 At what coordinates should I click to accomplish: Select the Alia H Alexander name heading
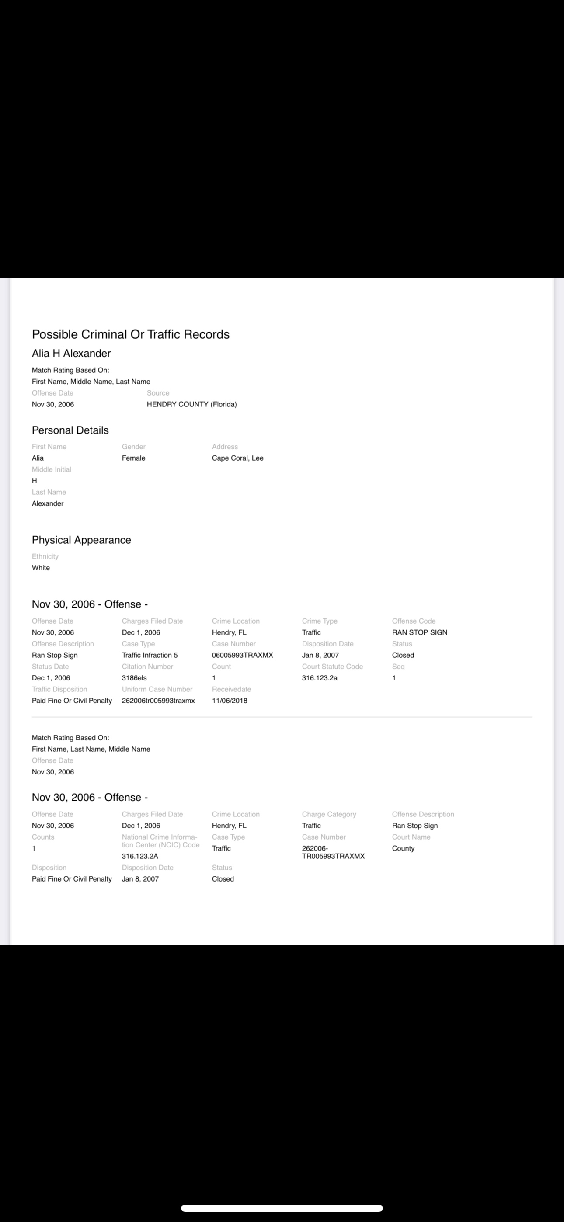point(71,354)
